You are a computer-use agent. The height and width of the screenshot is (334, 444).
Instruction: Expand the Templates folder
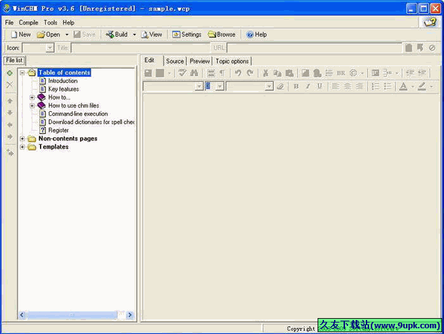coord(22,147)
